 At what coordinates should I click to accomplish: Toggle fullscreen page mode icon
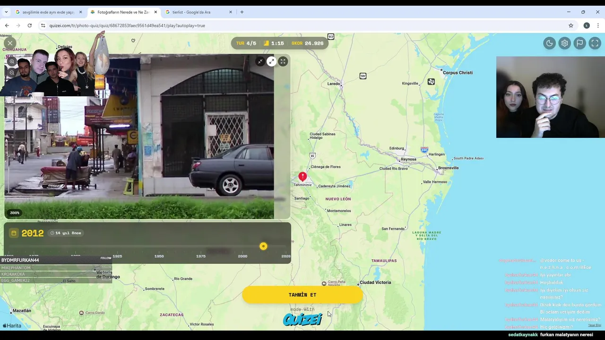coord(595,43)
